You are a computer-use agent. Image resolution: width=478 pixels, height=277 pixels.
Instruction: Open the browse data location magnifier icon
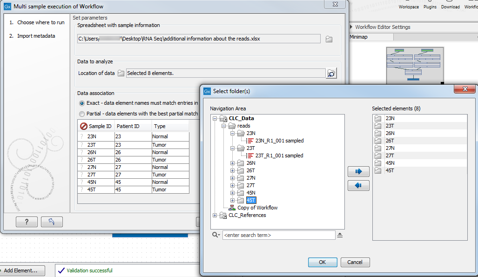(x=331, y=73)
